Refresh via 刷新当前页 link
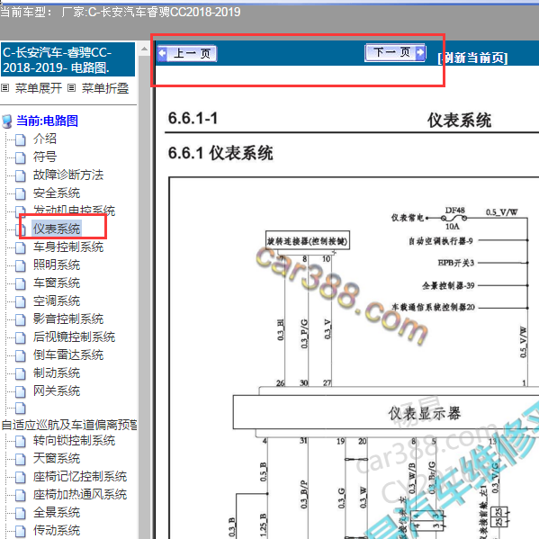Image resolution: width=539 pixels, height=539 pixels. 472,58
